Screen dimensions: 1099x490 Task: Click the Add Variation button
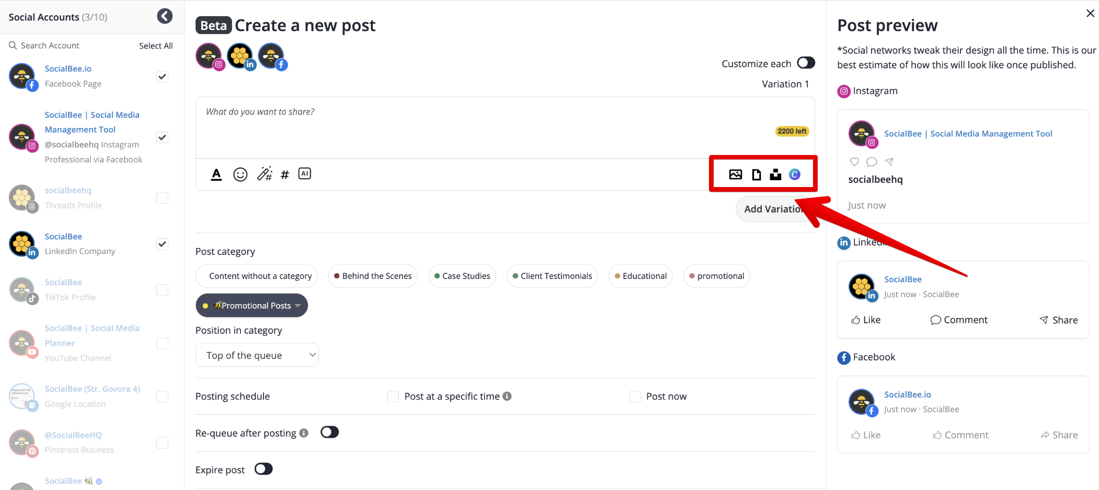tap(772, 209)
